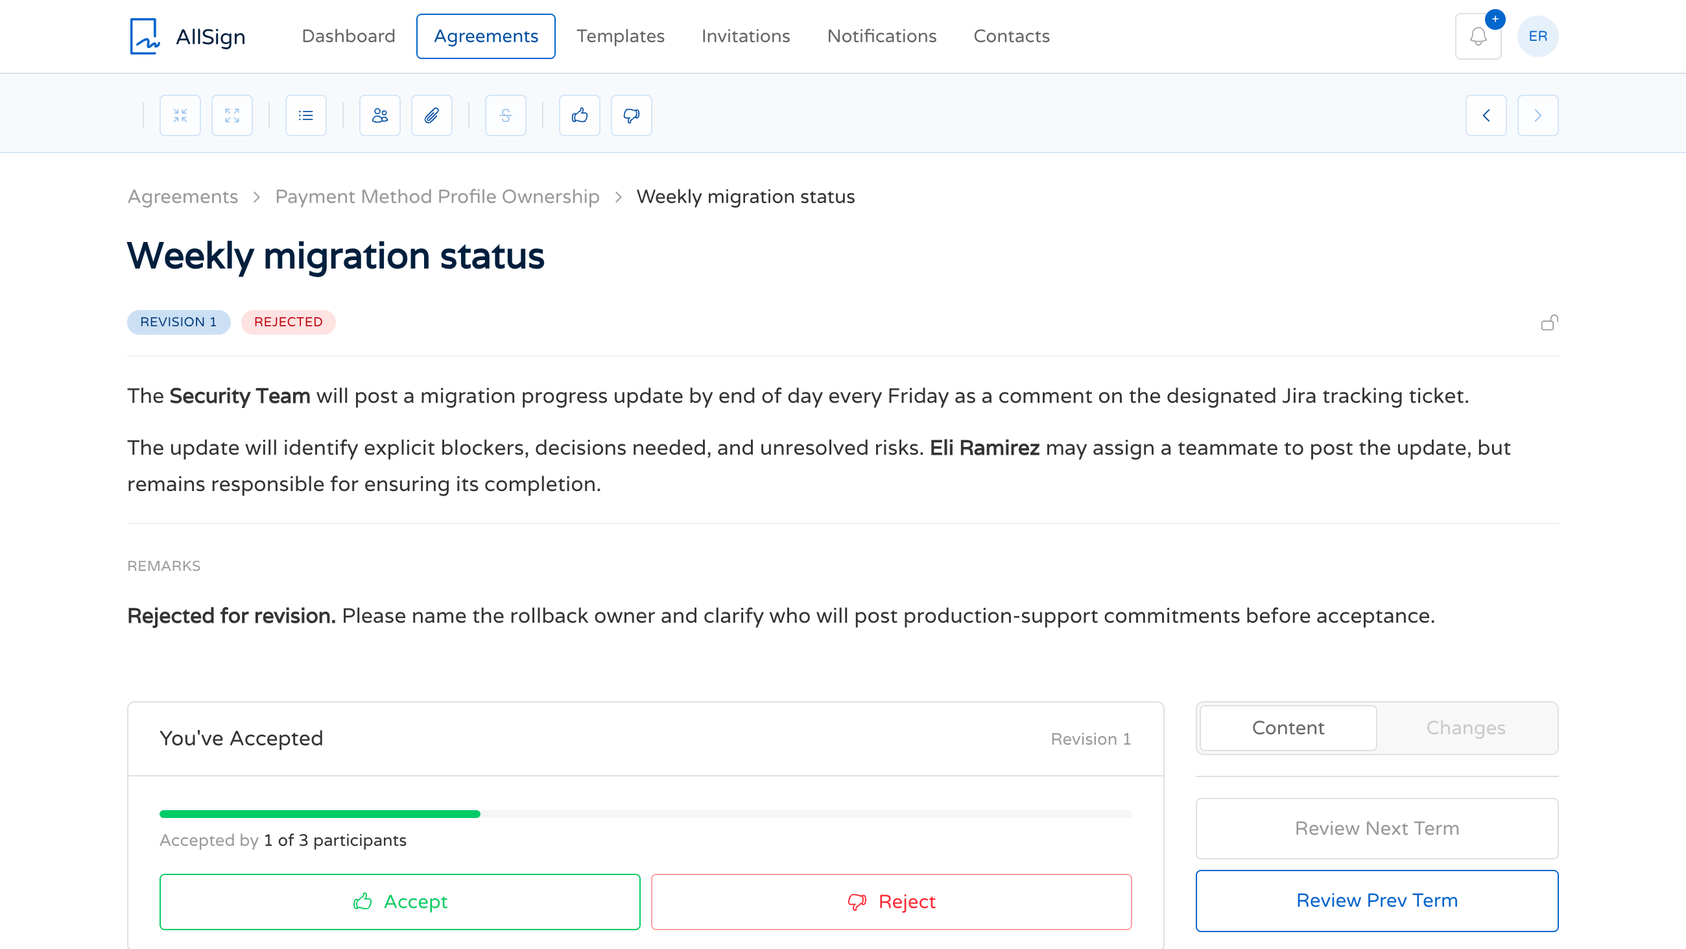Go to Contacts

[1011, 36]
